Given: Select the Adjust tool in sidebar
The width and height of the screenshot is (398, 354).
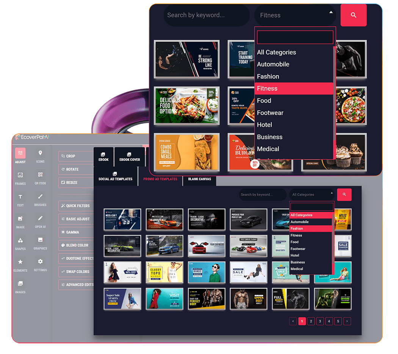Looking at the screenshot, I should click(x=20, y=156).
